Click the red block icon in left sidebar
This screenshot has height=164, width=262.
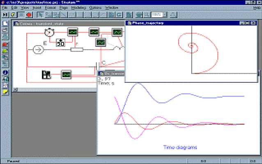[x=5, y=44]
